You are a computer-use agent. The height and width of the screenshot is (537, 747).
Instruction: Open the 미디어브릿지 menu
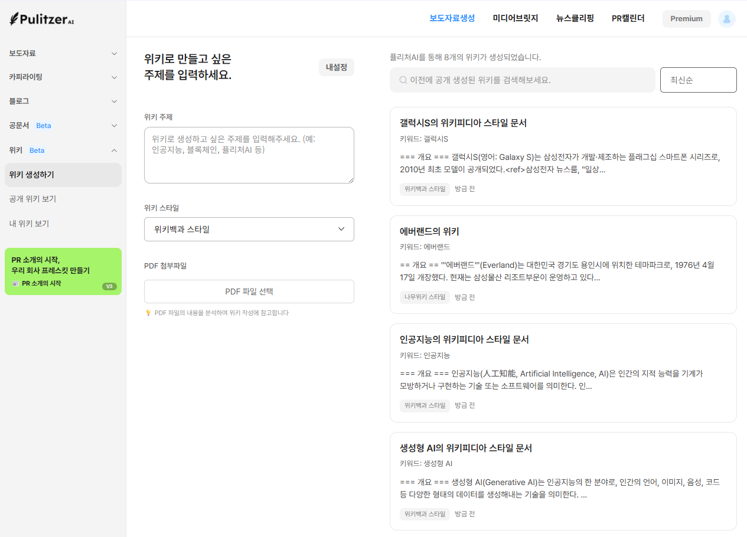(x=515, y=18)
